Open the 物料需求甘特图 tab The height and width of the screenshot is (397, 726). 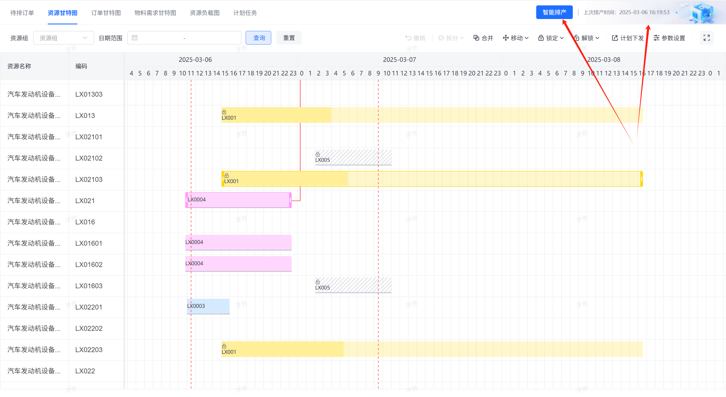click(x=155, y=12)
